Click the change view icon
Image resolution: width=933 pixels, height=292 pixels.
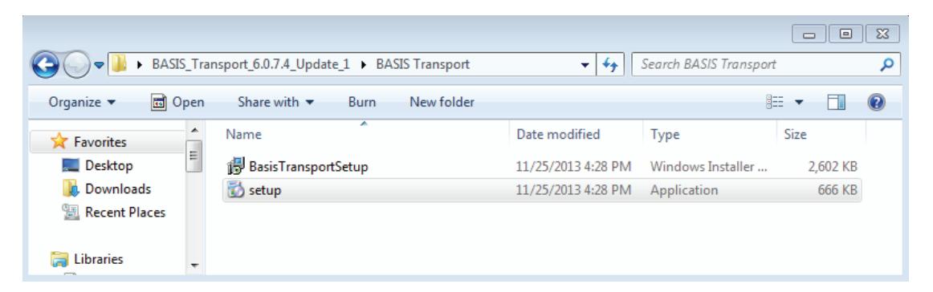772,103
